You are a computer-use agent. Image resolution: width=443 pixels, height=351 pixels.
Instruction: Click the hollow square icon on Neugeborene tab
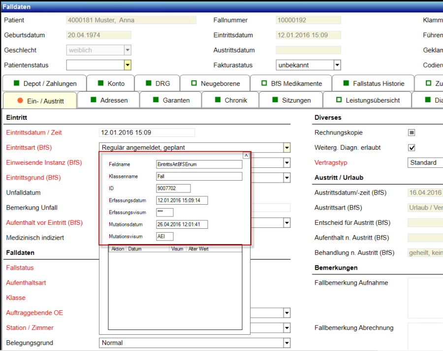(194, 83)
